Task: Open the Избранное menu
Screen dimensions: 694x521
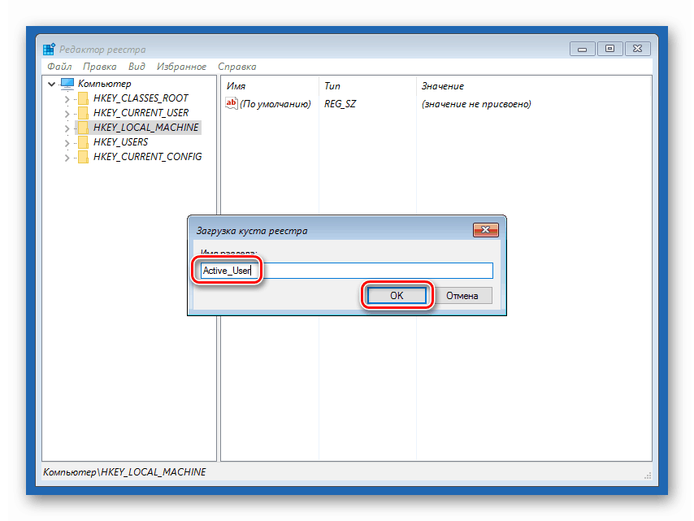Action: pos(181,67)
